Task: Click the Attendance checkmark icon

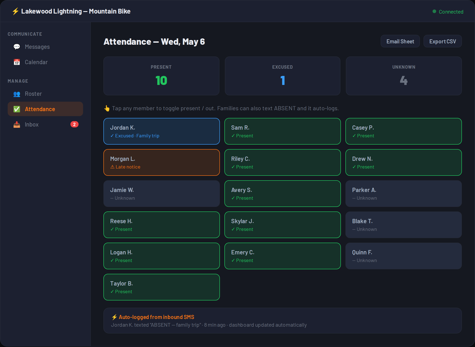Action: [x=17, y=109]
